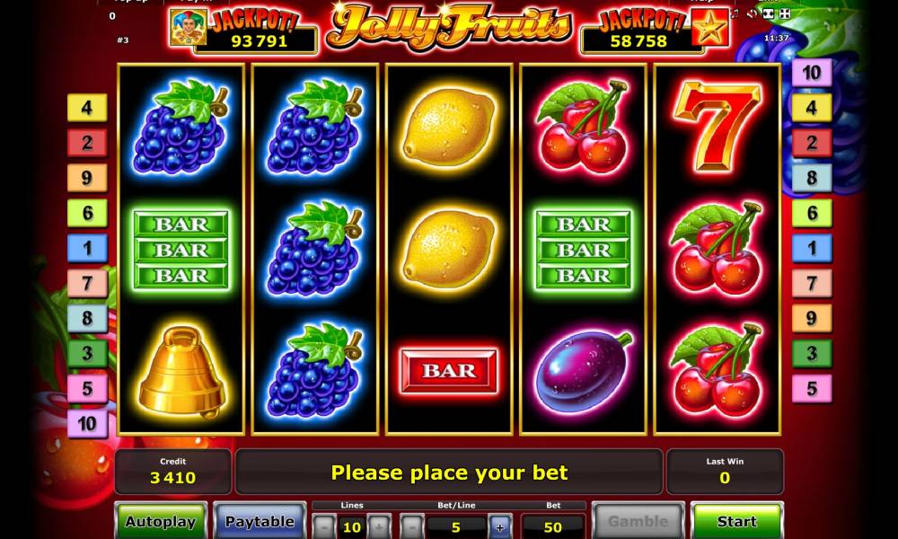This screenshot has height=539, width=898.
Task: Select left payline marker number 1
Action: (87, 248)
